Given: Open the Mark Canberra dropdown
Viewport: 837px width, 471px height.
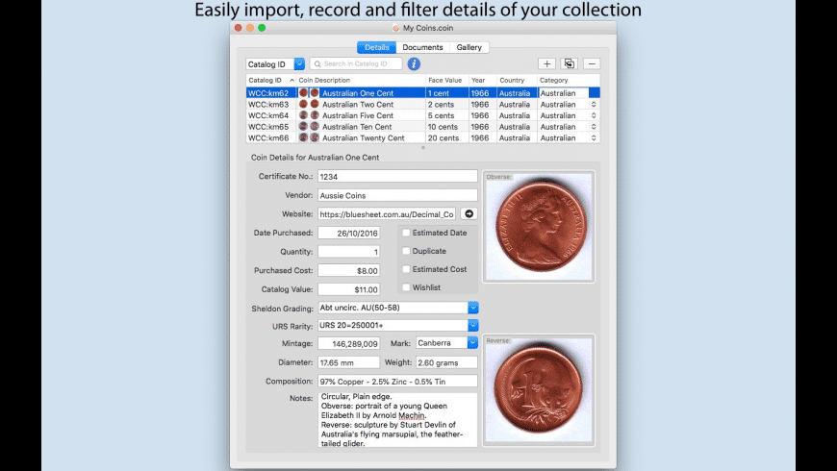Looking at the screenshot, I should click(x=472, y=343).
